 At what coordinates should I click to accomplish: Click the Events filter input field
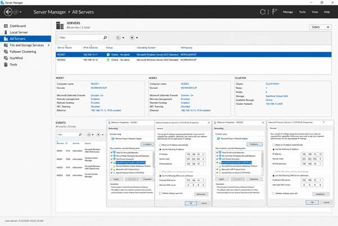(70, 135)
